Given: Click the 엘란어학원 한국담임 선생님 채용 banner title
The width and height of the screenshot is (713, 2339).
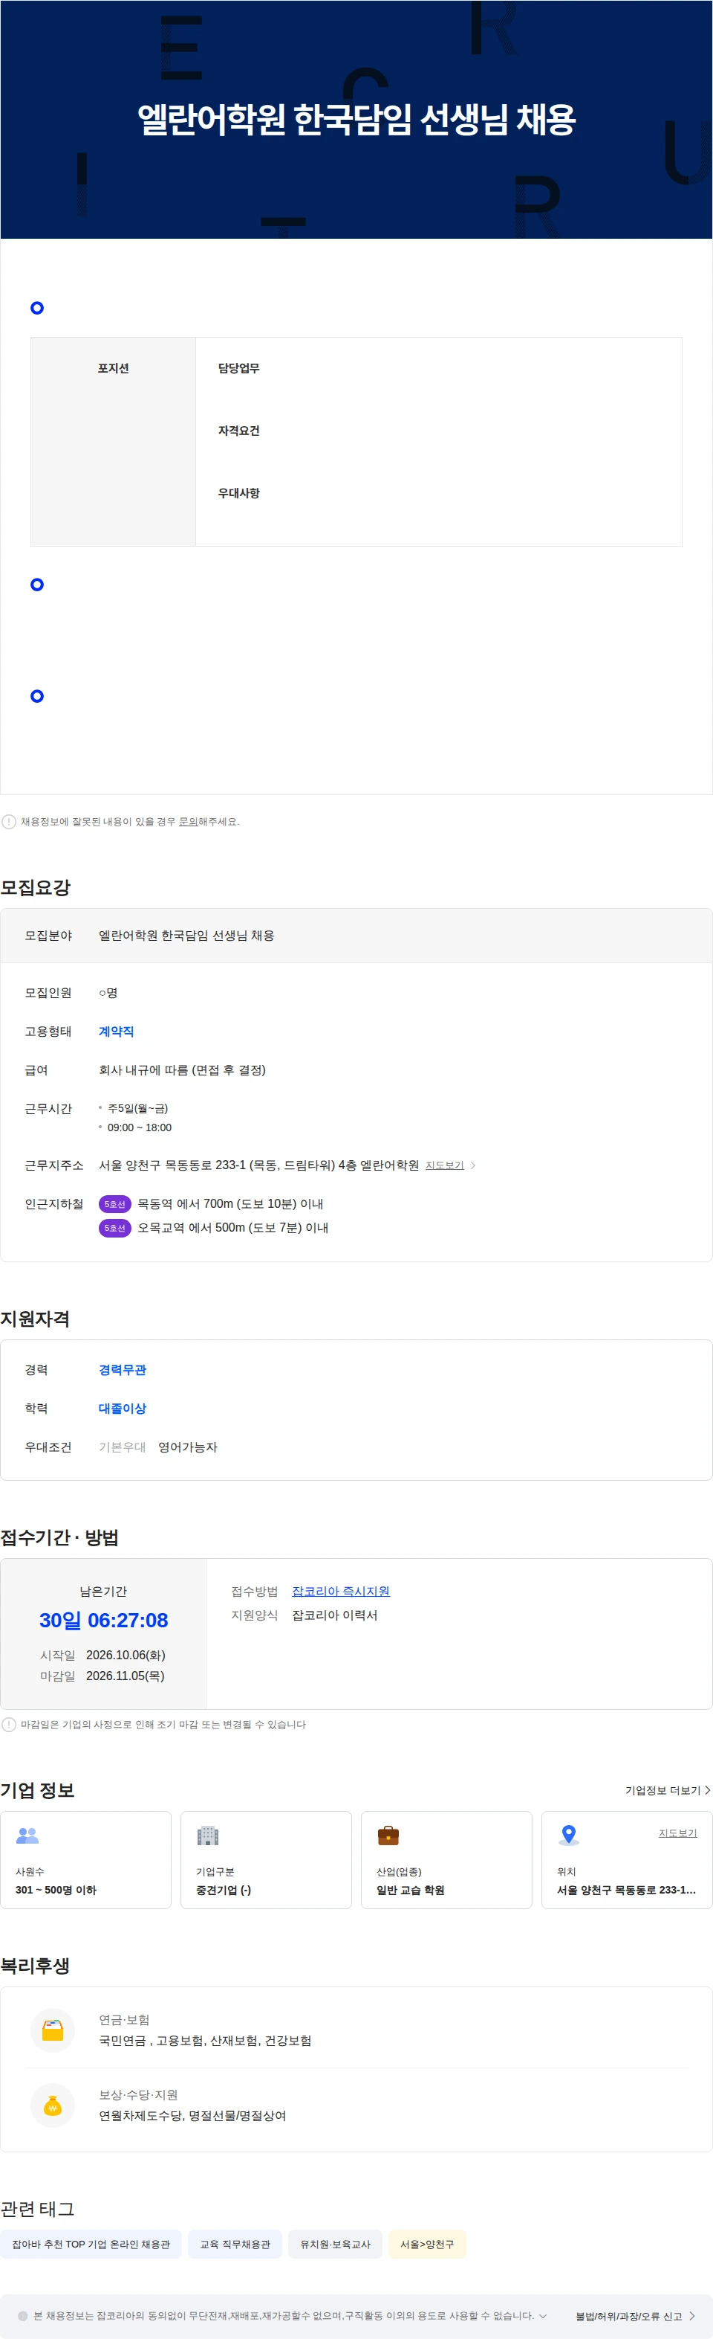Looking at the screenshot, I should point(356,119).
